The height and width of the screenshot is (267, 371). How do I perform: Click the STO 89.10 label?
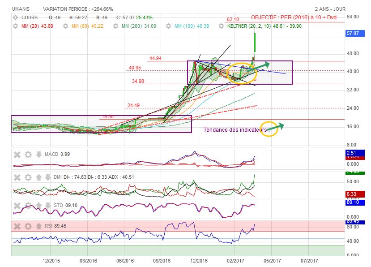coord(65,206)
